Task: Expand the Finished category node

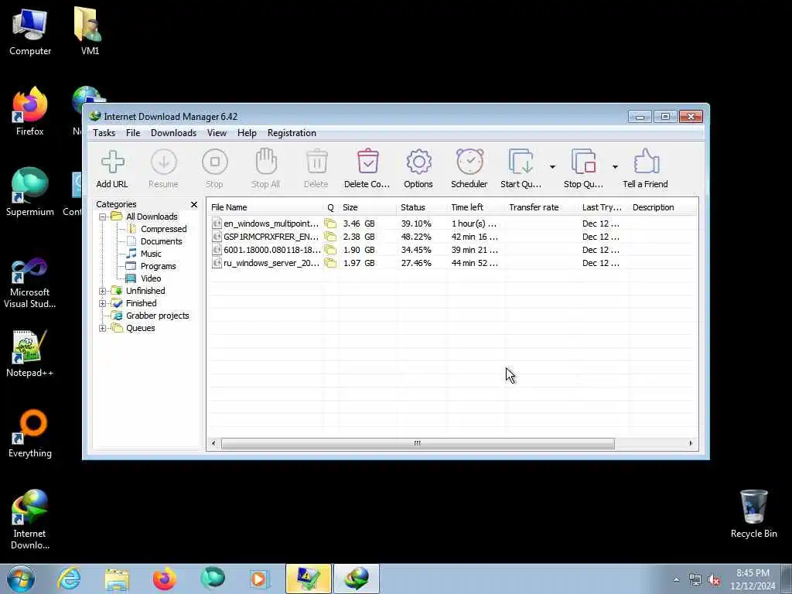Action: click(x=103, y=303)
